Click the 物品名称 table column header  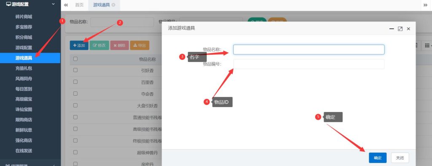[x=147, y=59]
